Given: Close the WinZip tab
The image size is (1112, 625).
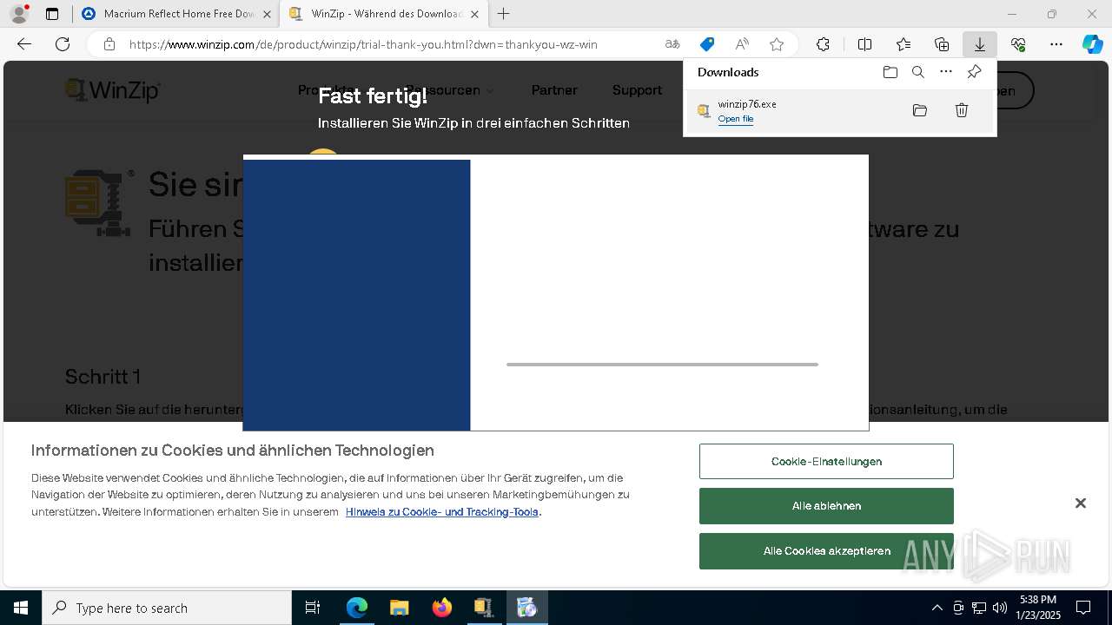Looking at the screenshot, I should click(474, 14).
